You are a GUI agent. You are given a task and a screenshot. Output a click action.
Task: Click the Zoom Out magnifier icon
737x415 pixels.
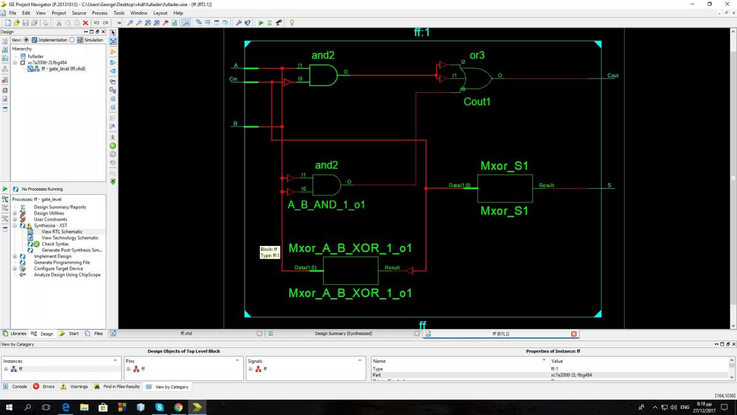[x=139, y=23]
